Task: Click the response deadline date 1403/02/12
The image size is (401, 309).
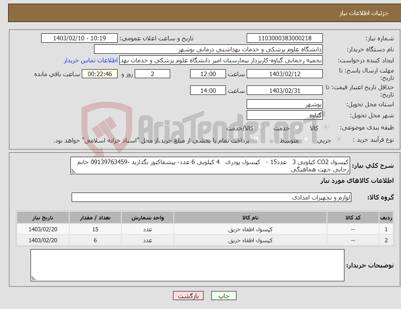Action: (x=285, y=74)
